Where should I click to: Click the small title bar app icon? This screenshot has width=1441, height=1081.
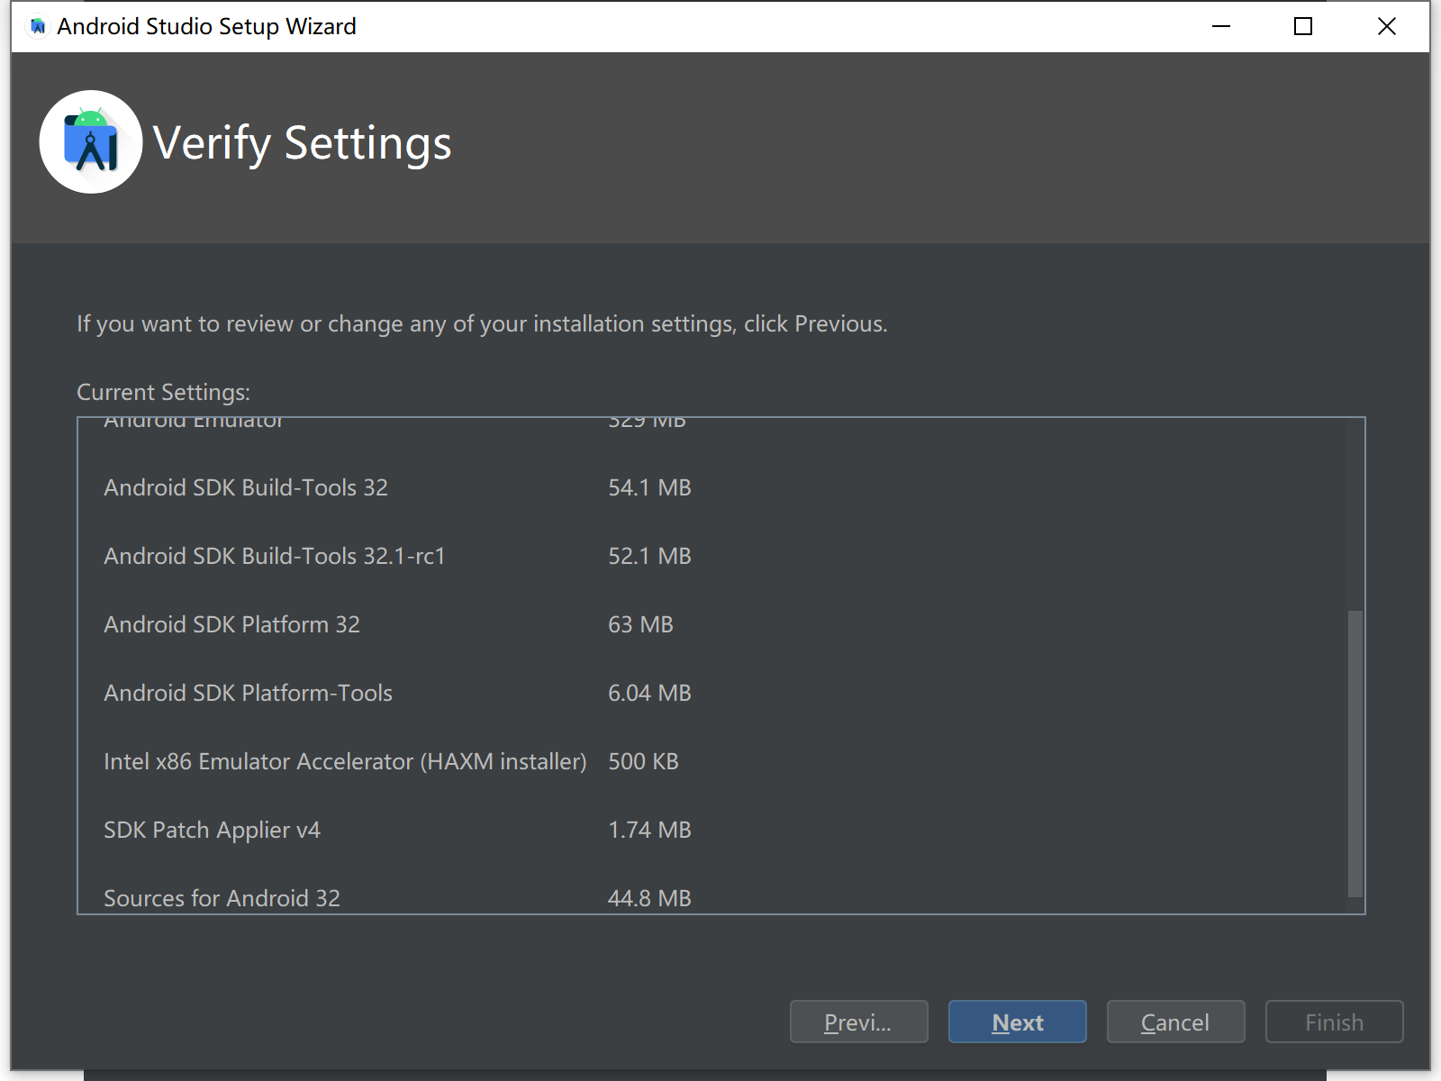coord(38,27)
